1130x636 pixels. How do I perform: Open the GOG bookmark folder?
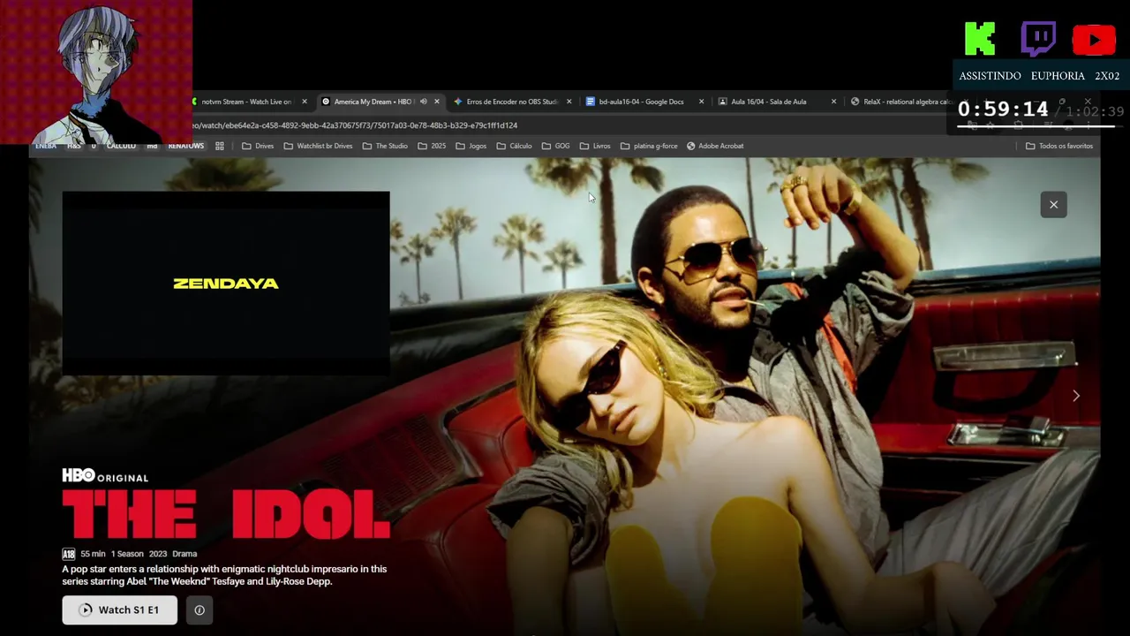tap(555, 146)
